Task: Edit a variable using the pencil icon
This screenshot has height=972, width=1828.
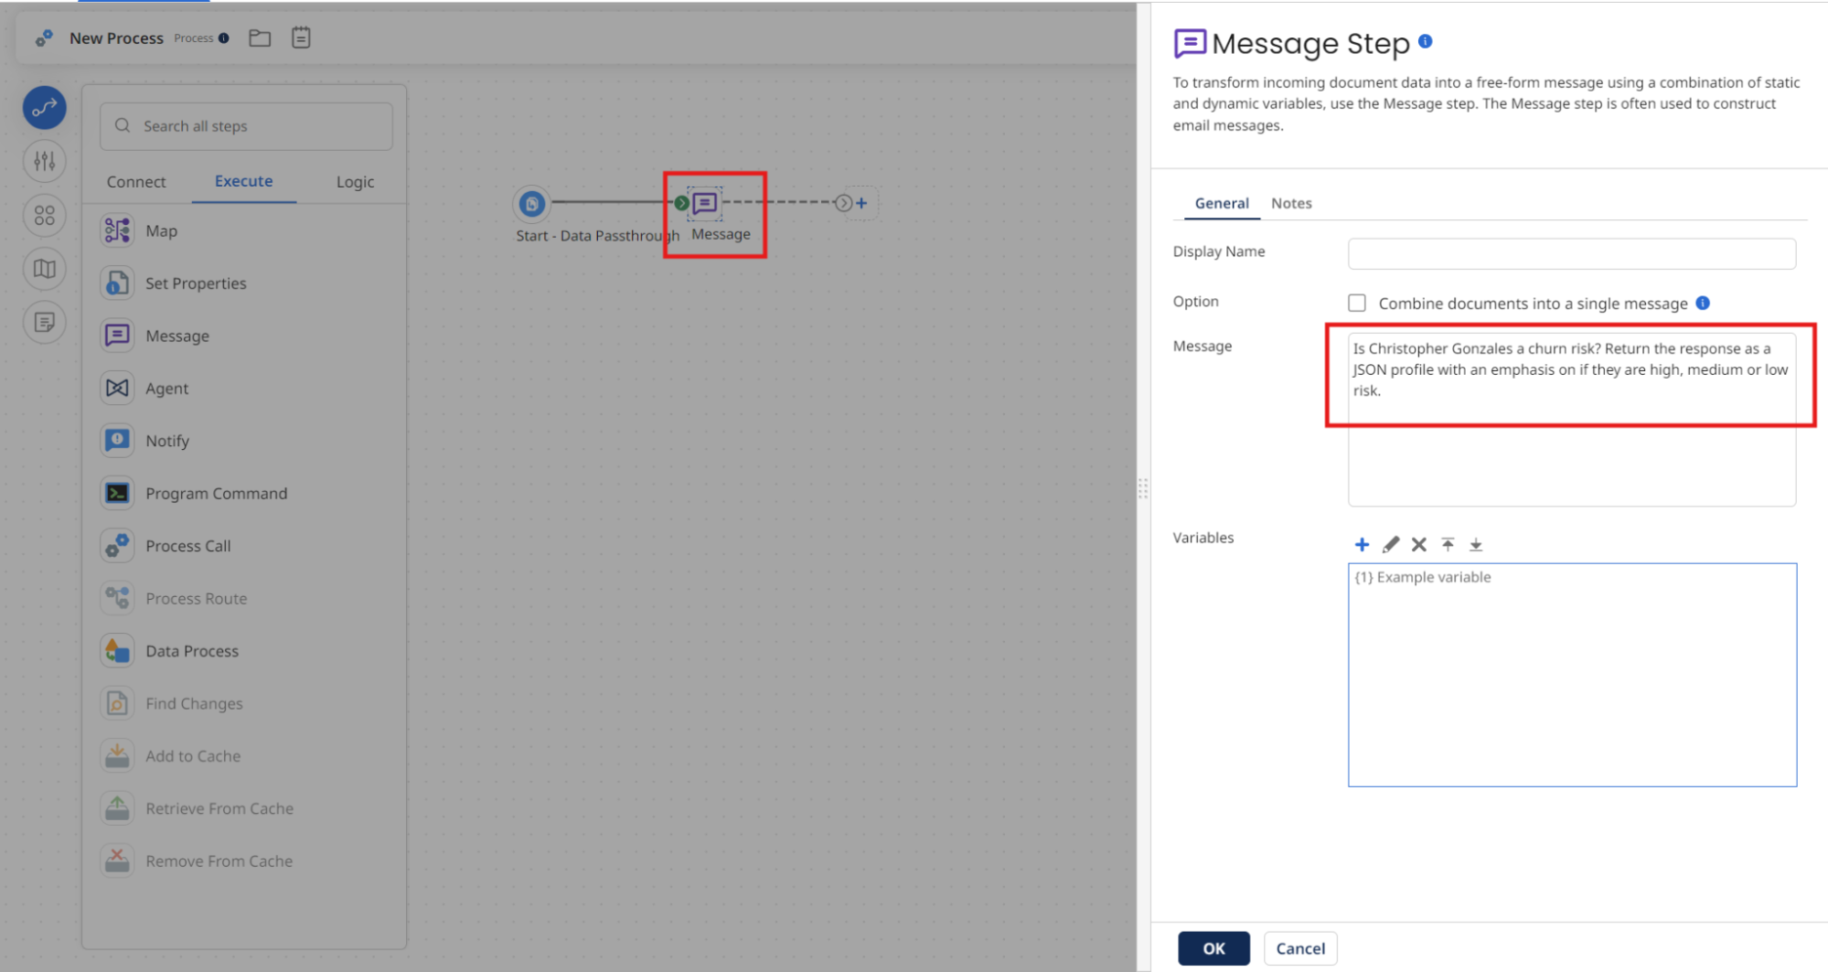Action: tap(1390, 544)
